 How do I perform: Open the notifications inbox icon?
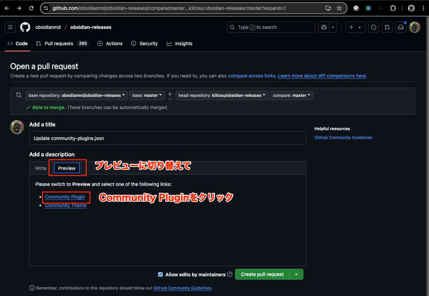point(401,27)
